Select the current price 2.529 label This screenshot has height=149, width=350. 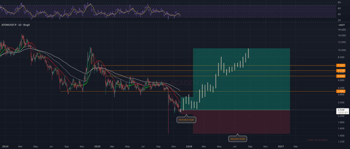341,110
